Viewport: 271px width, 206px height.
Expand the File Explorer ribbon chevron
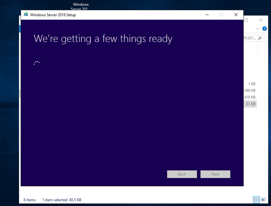[257, 29]
